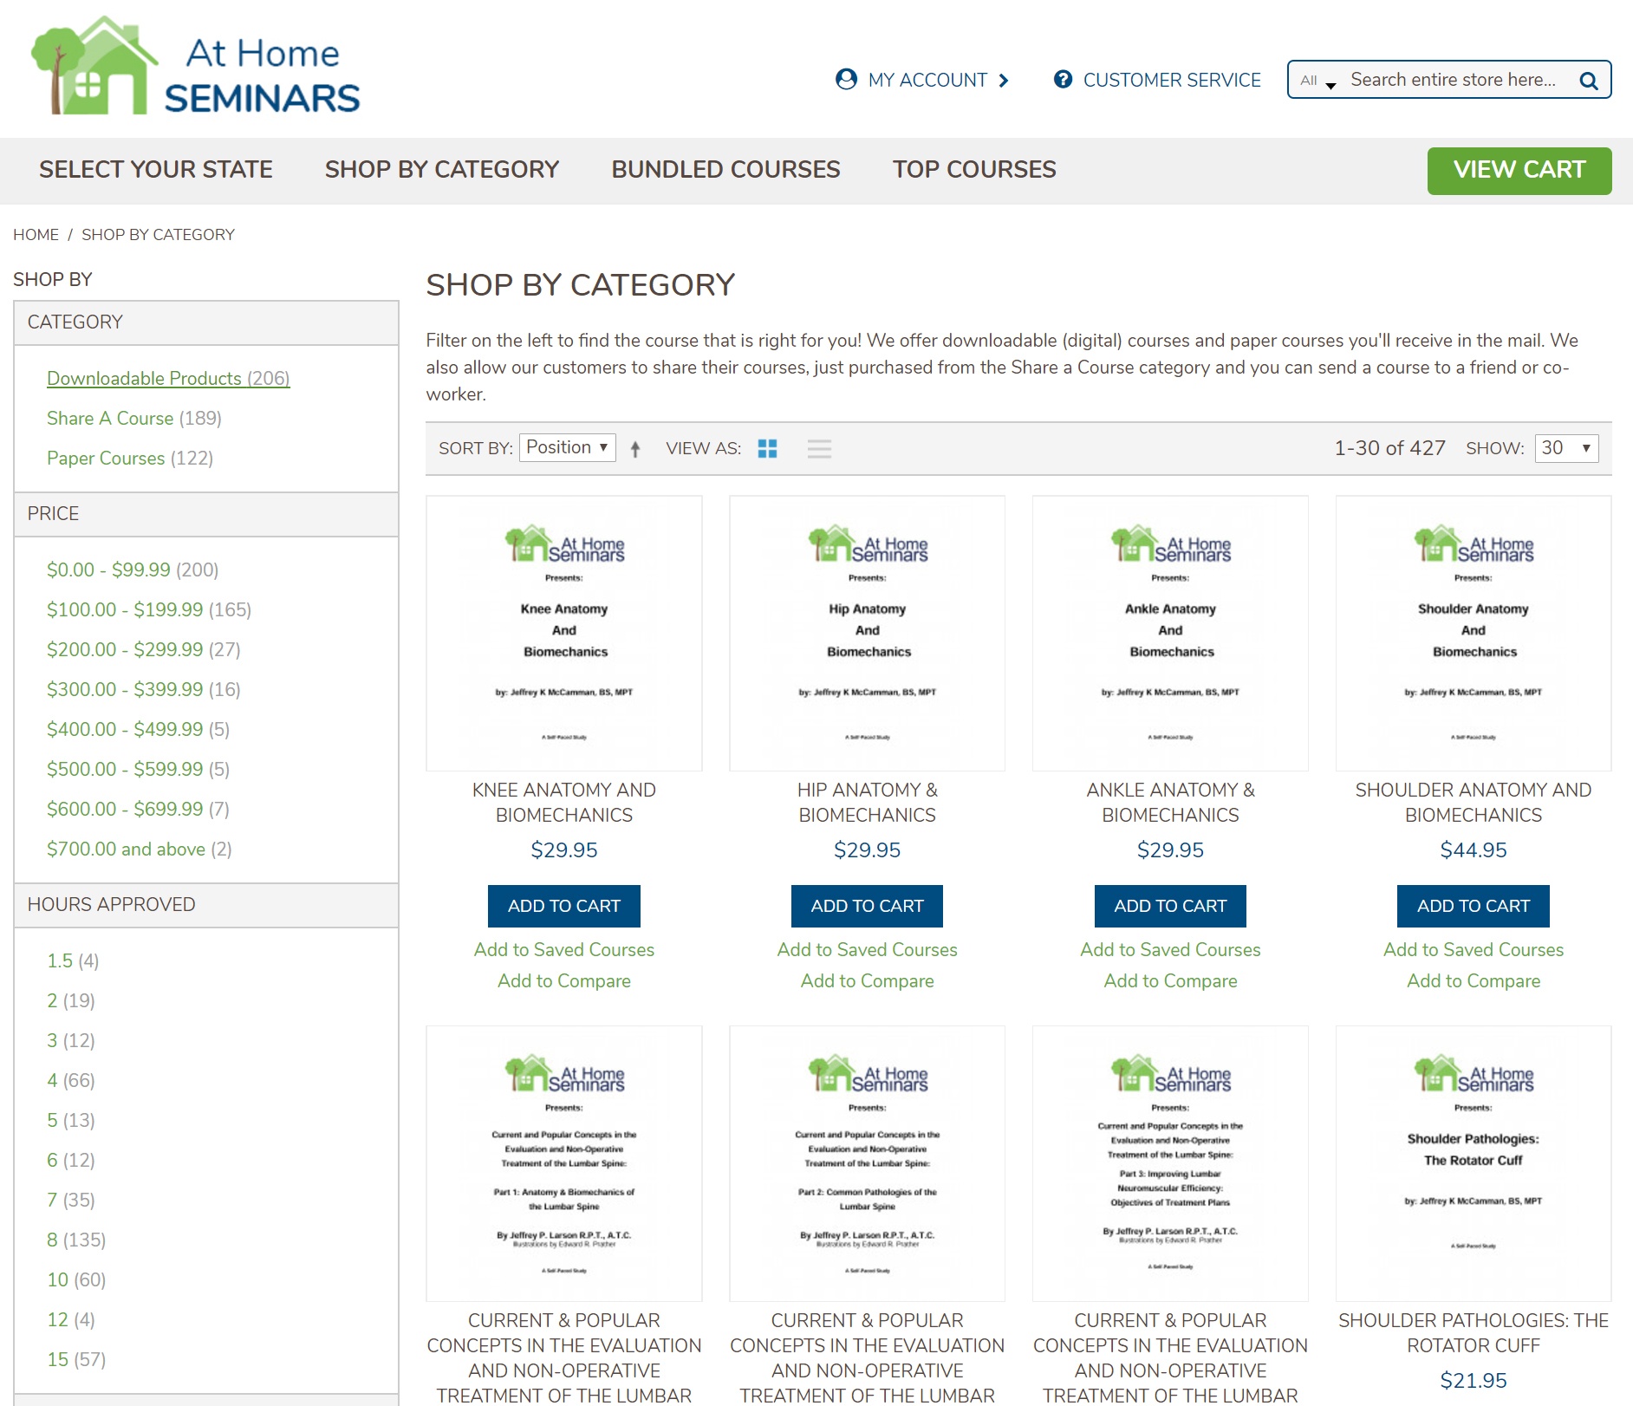1633x1406 pixels.
Task: Click the search magnifier icon
Action: tap(1589, 81)
